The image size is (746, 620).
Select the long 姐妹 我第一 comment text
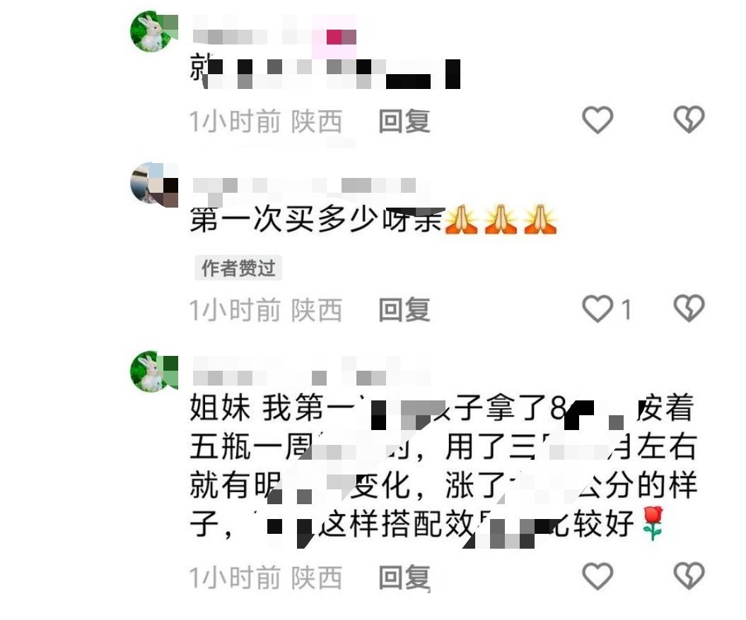tap(443, 467)
